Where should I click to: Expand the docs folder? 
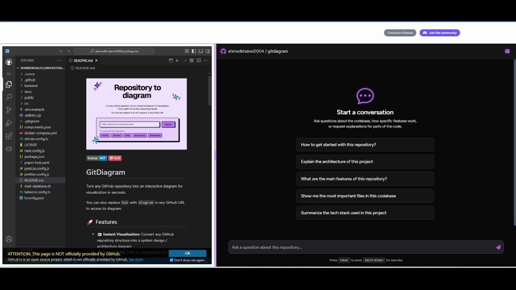coord(40,92)
